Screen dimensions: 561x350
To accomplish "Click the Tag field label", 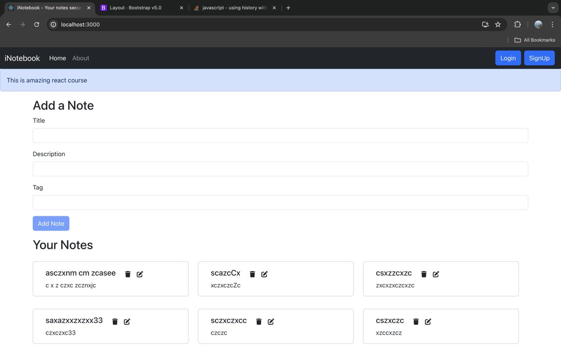I will [38, 188].
